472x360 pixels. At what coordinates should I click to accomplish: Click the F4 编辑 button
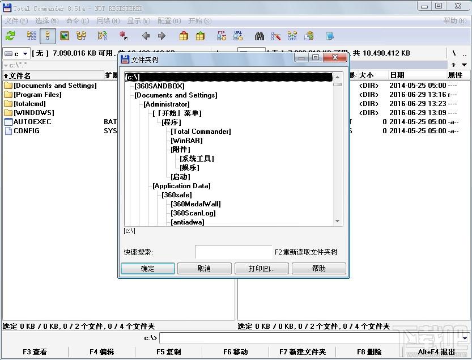click(102, 352)
